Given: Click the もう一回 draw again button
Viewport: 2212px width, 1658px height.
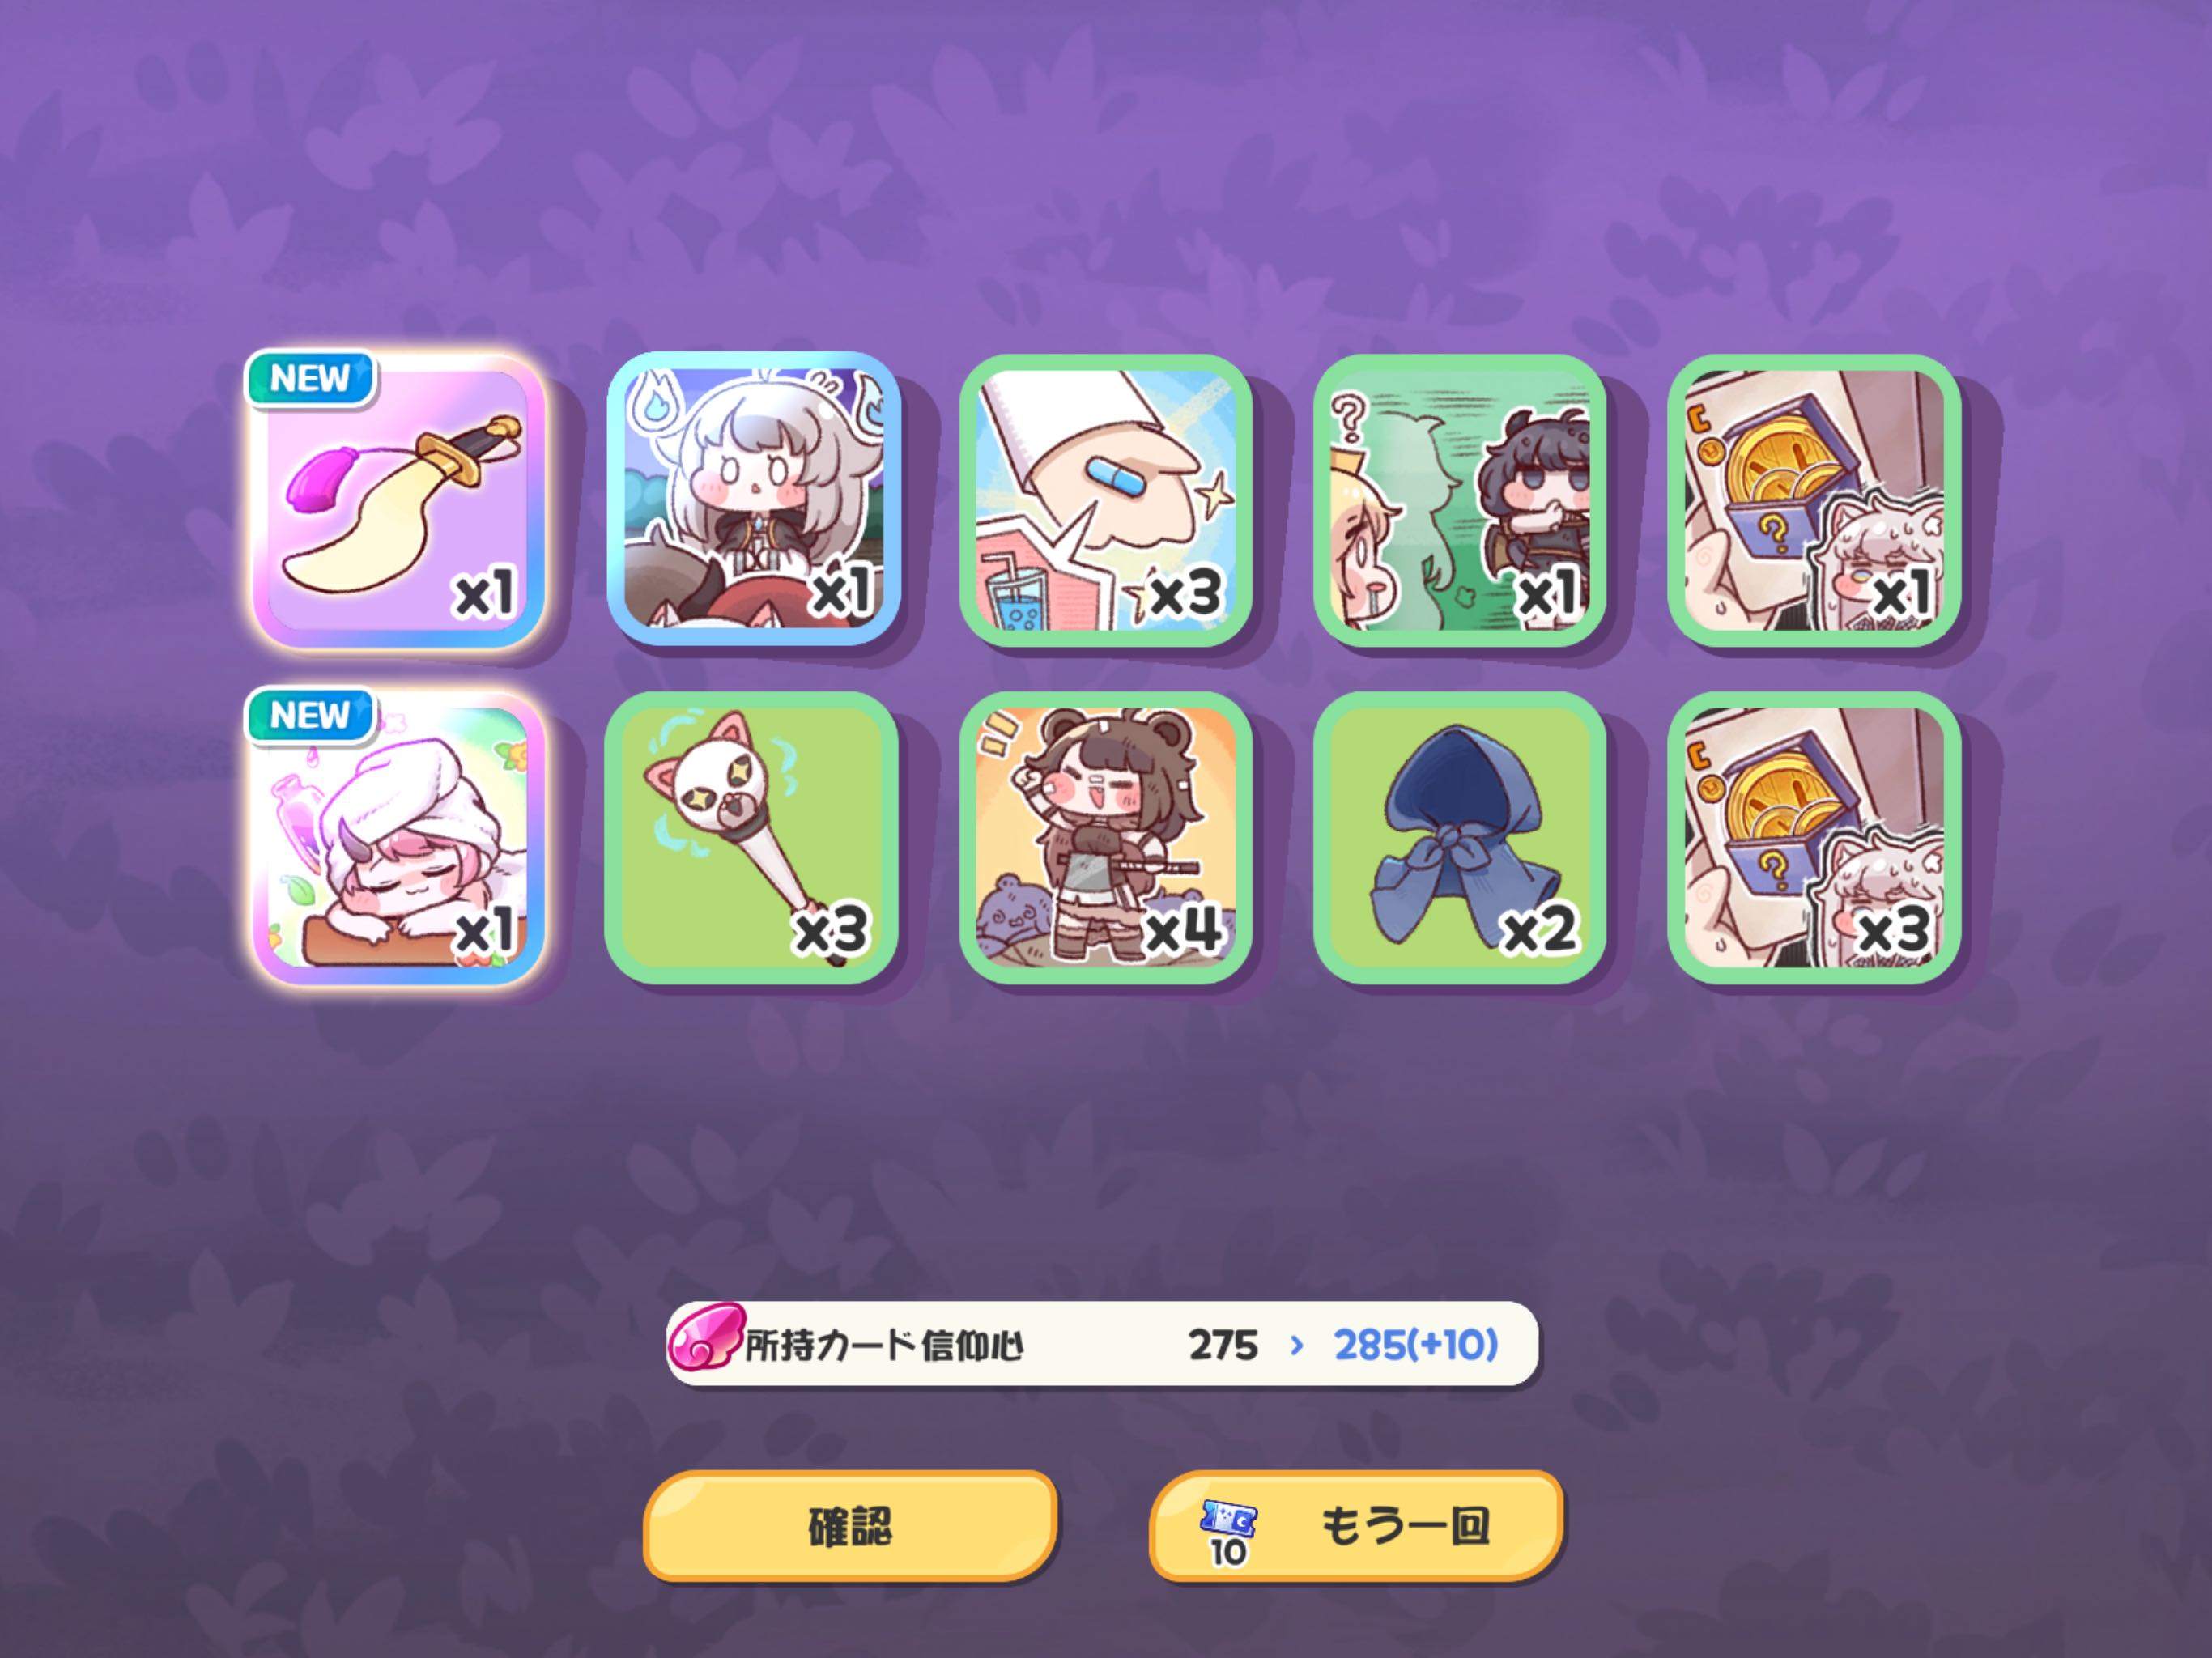Looking at the screenshot, I should [1356, 1526].
